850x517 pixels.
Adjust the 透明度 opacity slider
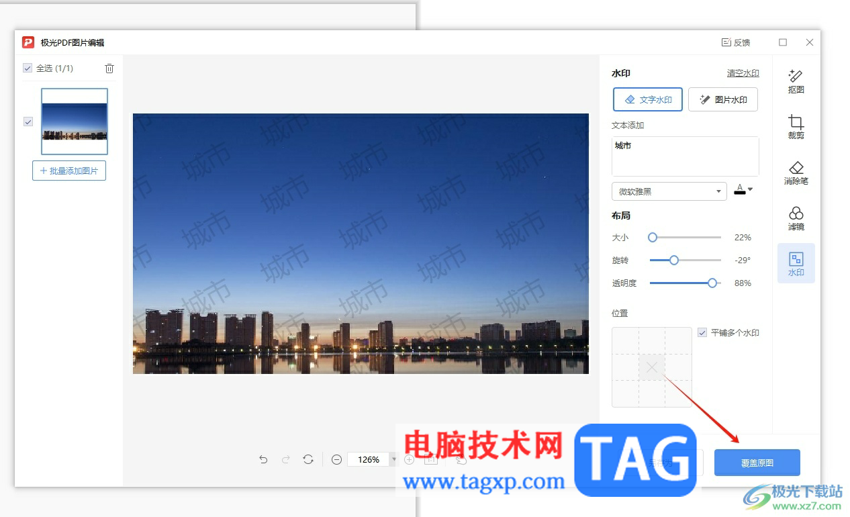(x=686, y=283)
